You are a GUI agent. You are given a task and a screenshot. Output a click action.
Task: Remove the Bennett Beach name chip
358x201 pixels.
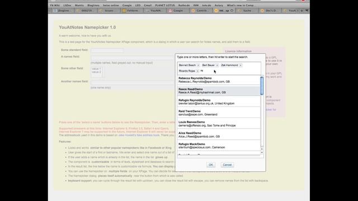[198, 65]
